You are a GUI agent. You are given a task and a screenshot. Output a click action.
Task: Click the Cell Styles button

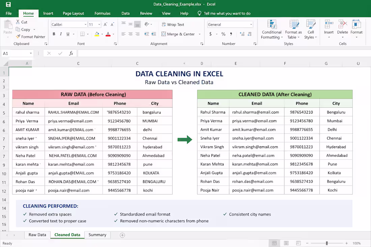(x=311, y=30)
